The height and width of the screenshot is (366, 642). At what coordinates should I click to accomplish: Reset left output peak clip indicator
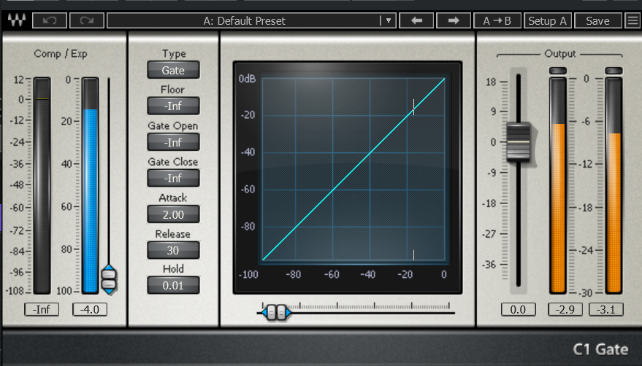click(x=558, y=71)
